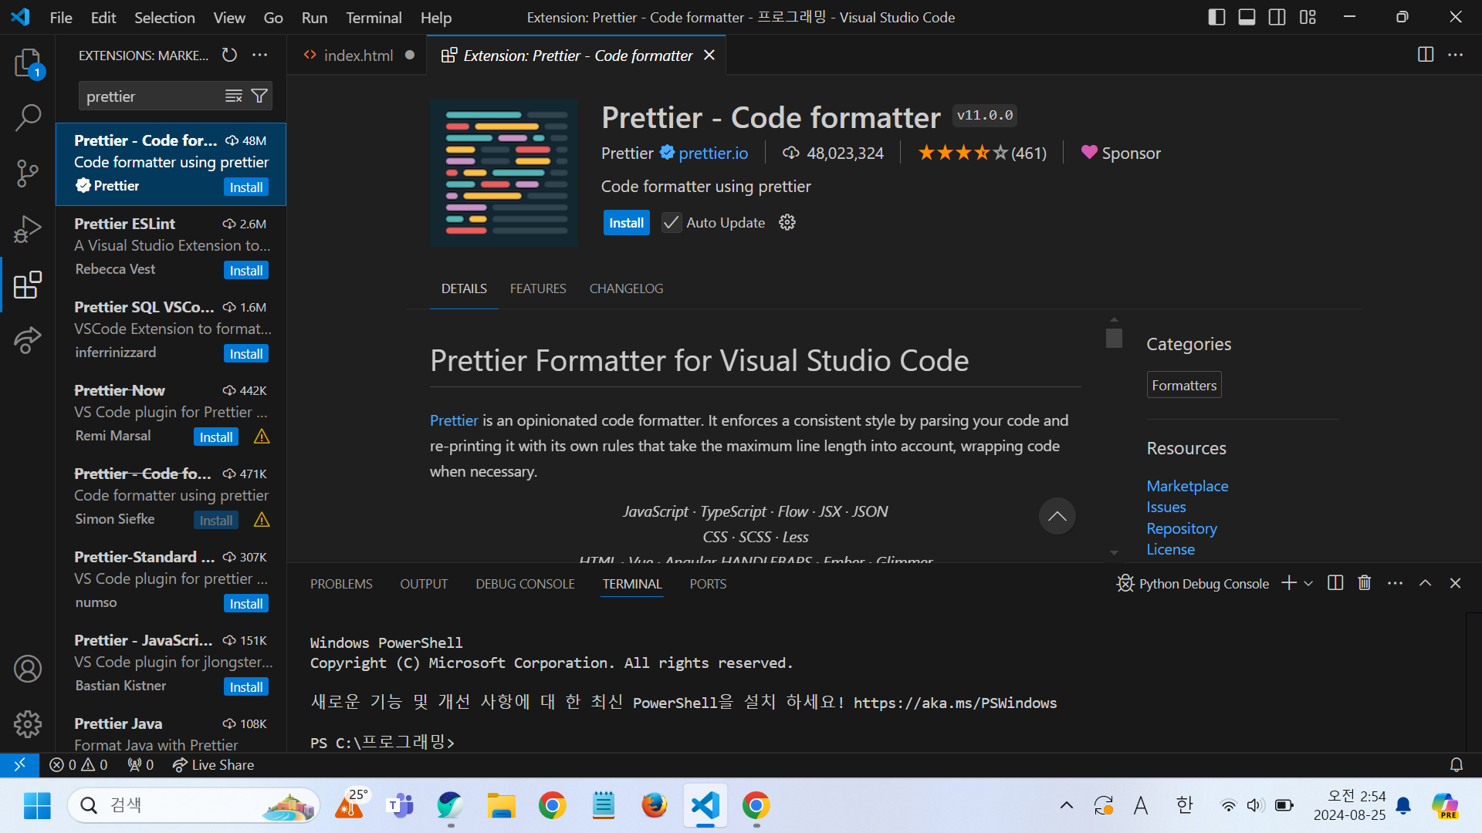Open Firefox from the Windows taskbar
Screen dimensions: 1482x833
click(655, 805)
